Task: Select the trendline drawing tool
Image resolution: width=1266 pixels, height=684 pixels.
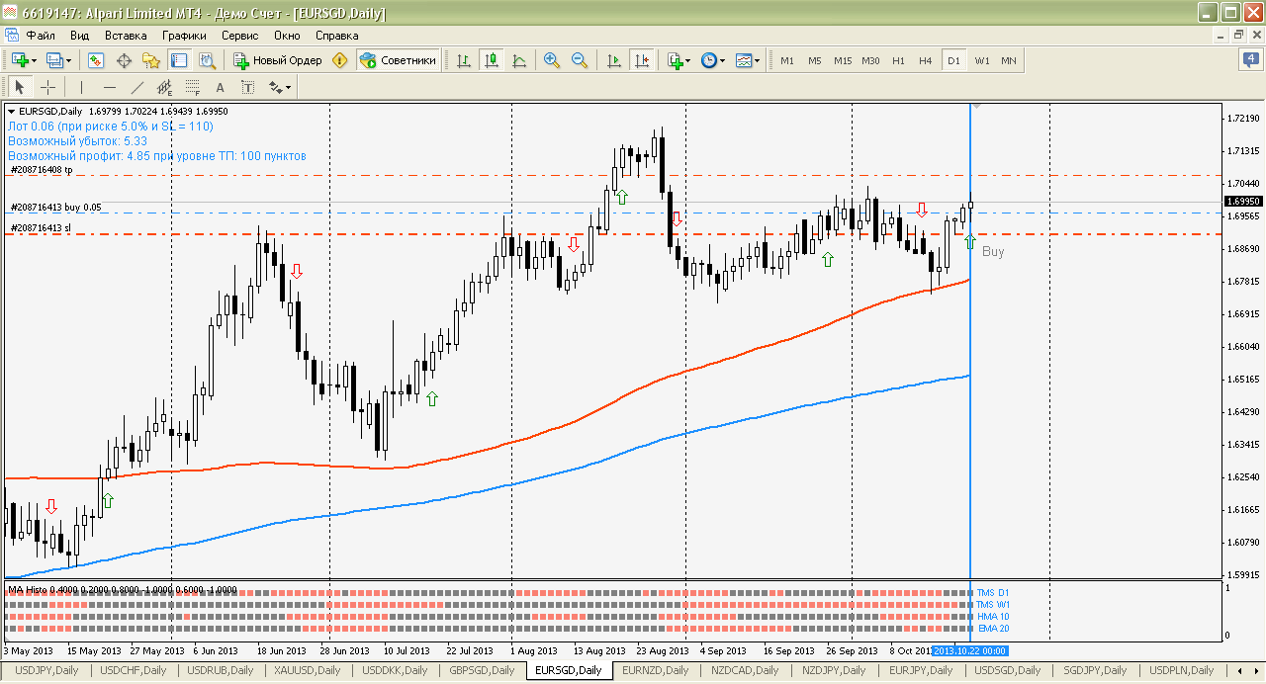Action: click(x=136, y=87)
